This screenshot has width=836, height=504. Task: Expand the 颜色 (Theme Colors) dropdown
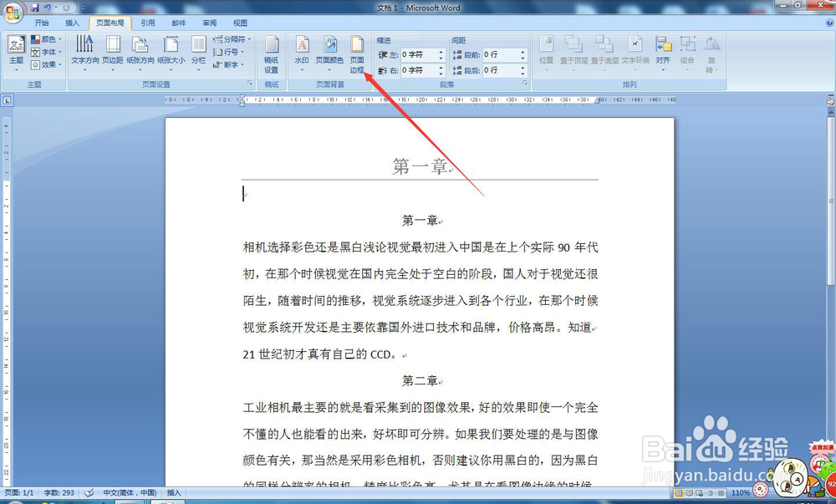(x=48, y=39)
